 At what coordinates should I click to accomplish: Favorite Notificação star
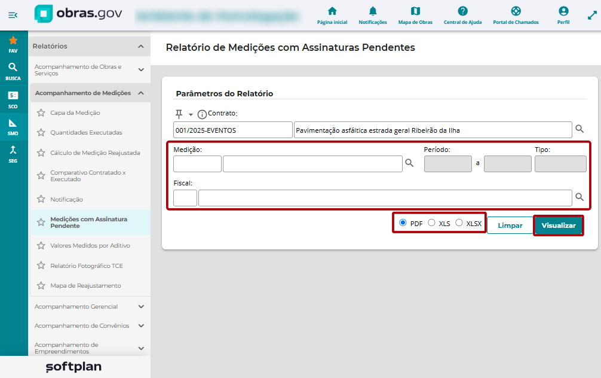coord(41,199)
